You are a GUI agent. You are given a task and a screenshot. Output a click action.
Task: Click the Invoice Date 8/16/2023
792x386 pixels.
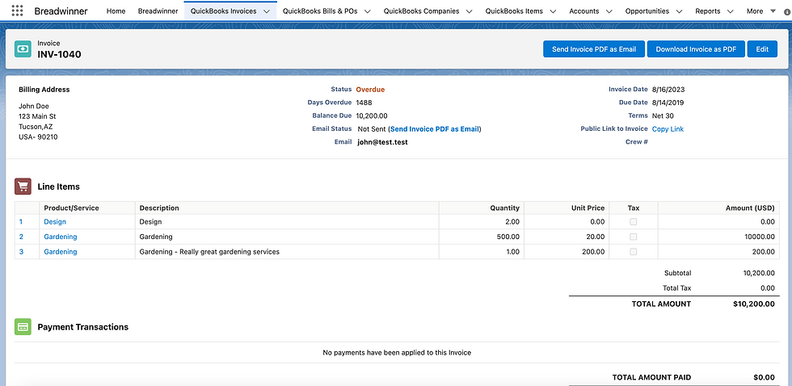point(668,90)
